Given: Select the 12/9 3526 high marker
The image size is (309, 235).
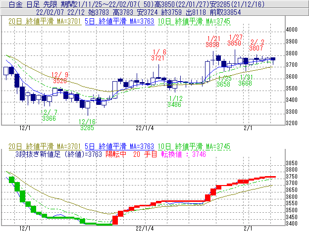Looking at the screenshot, I should coord(60,78).
